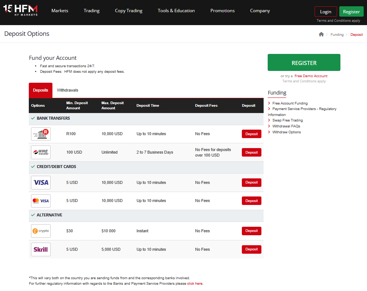Screen dimensions: 367x291
Task: Open the Copy Trading menu
Action: pyautogui.click(x=128, y=11)
